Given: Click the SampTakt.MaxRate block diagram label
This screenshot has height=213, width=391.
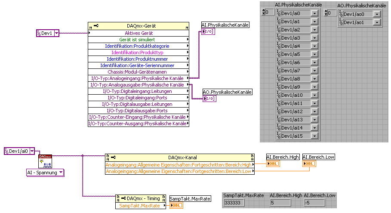Looking at the screenshot, I should (190, 199).
